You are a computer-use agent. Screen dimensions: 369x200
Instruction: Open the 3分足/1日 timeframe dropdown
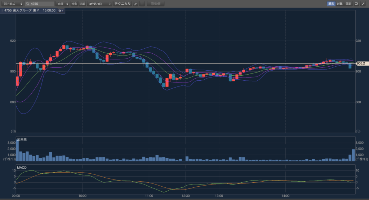tap(99, 4)
